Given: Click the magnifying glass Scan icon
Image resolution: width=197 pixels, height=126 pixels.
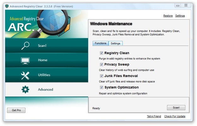Looking at the screenshot, I should pos(25,46).
